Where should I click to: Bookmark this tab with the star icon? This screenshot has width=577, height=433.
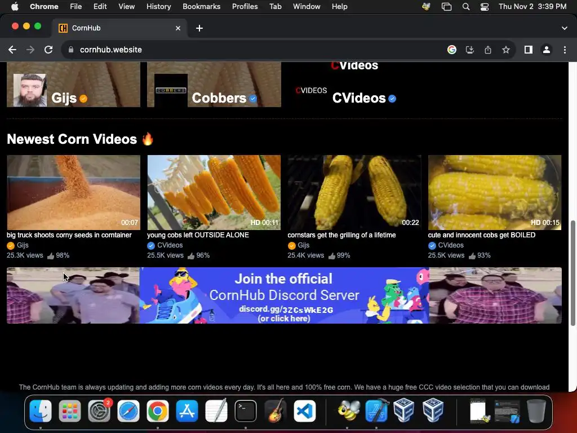coord(506,50)
